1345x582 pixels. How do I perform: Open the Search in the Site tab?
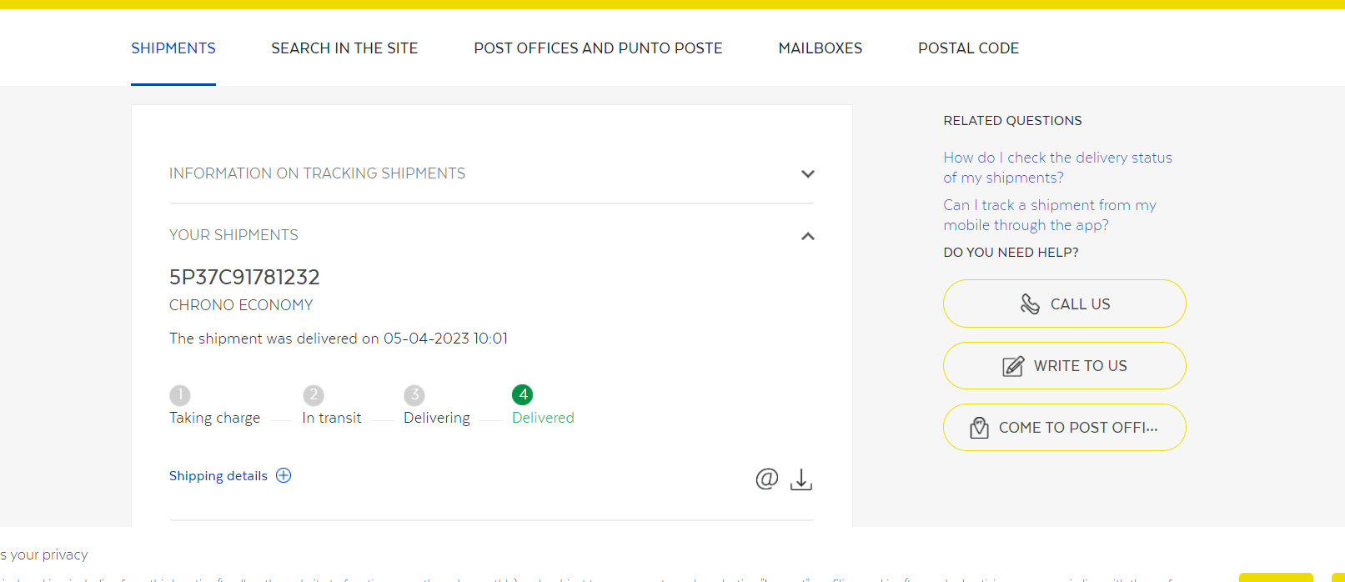(344, 48)
